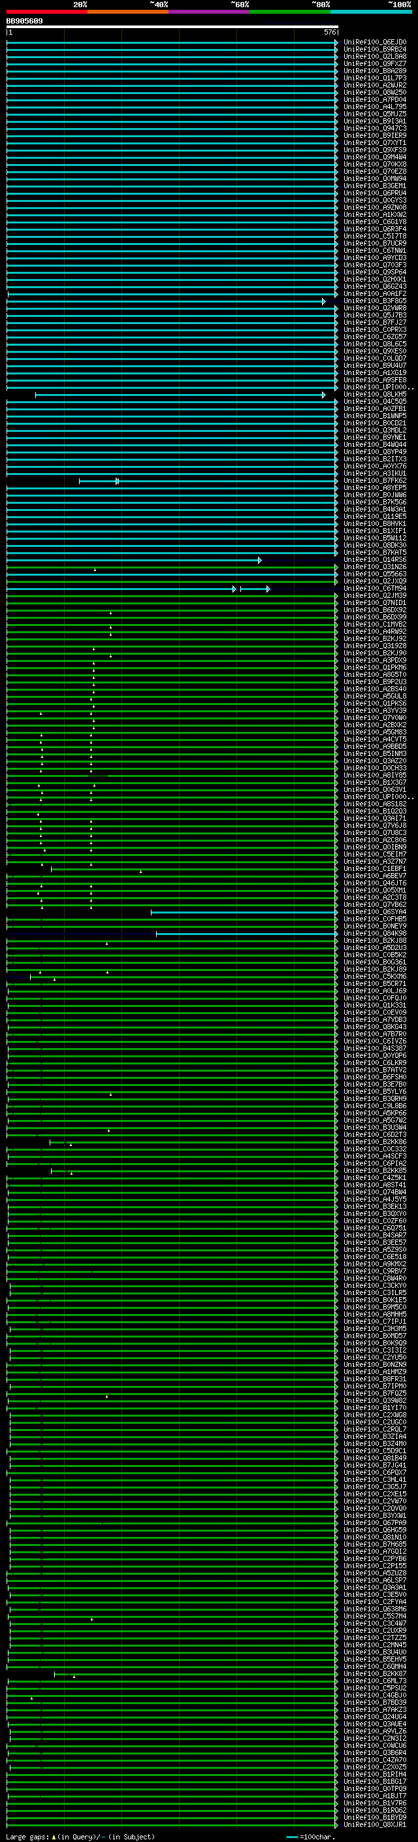Select the UniRef100_Q5MJZ5 label
The height and width of the screenshot is (1842, 418).
point(375,114)
